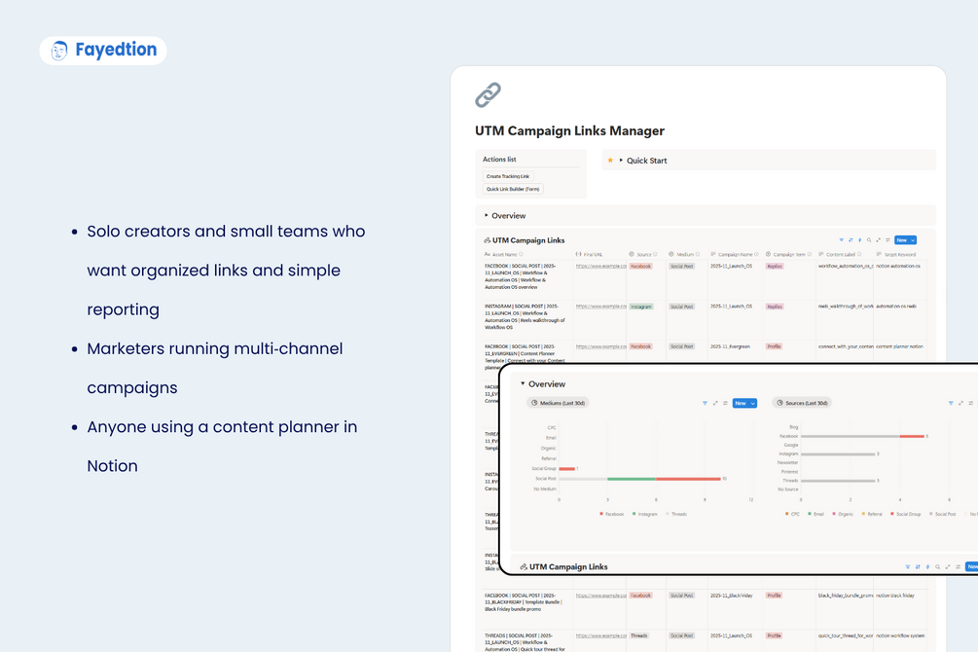Click filter icon in lower UTM Campaign Links toolbar

(x=908, y=566)
